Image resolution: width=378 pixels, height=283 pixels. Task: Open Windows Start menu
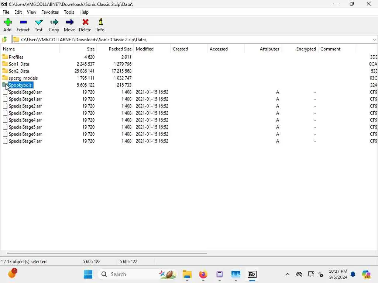88,274
